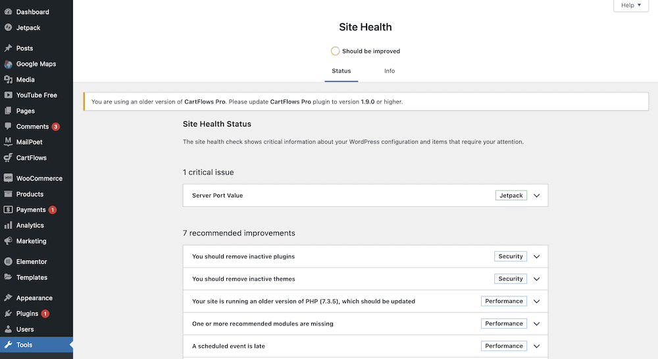The height and width of the screenshot is (359, 658).
Task: Open Users label in sidebar
Action: pyautogui.click(x=25, y=329)
